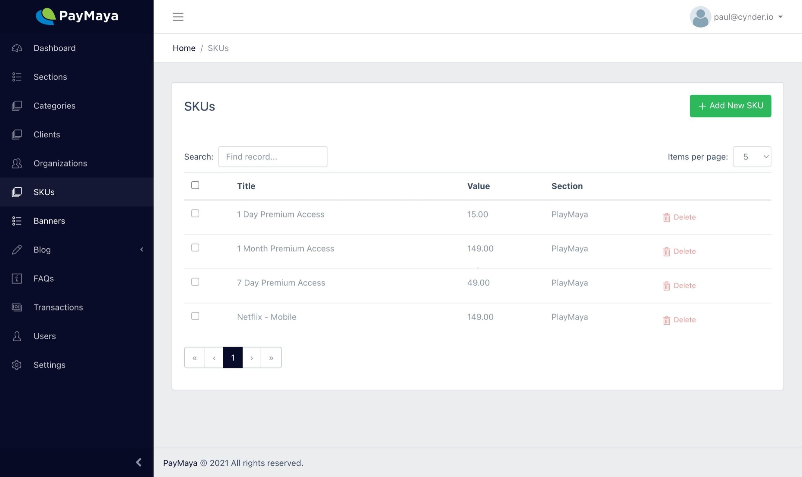The height and width of the screenshot is (477, 802).
Task: Click trash icon for 1 Day Premium Access
Action: [667, 217]
